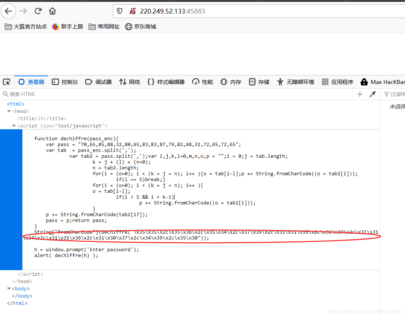This screenshot has height=318, width=405.
Task: Click the insecure connection lock icon
Action: click(x=133, y=11)
